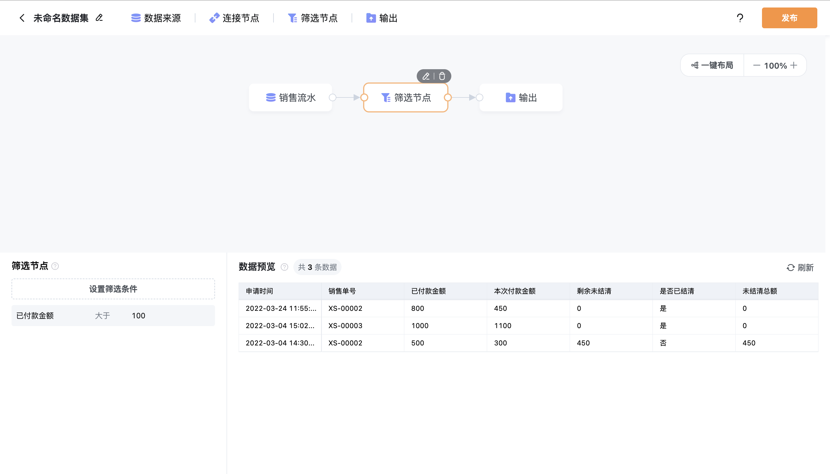Select 已付款金额 cell 1000
This screenshot has width=830, height=474.
pyautogui.click(x=446, y=326)
